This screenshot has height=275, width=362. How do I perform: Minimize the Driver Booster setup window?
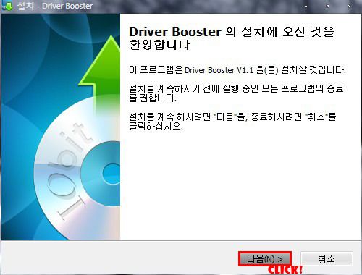point(306,6)
